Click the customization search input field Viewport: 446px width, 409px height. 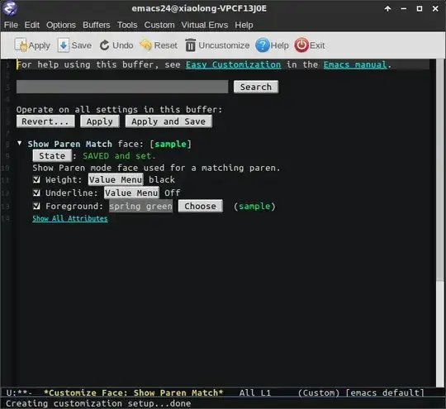[x=122, y=87]
